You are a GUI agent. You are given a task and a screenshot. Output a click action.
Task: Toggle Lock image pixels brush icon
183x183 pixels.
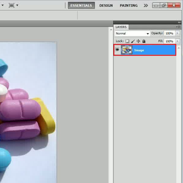point(133,41)
